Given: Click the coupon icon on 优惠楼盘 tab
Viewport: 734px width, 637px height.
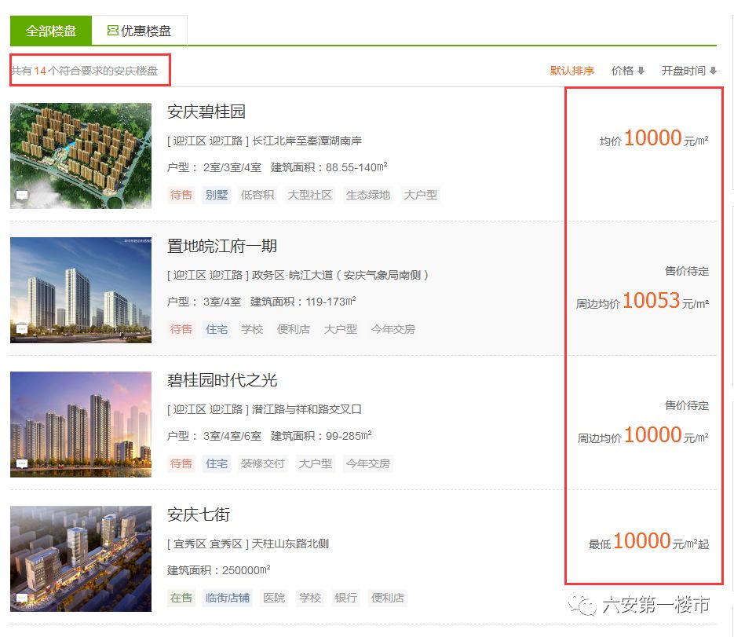Looking at the screenshot, I should click(x=112, y=31).
